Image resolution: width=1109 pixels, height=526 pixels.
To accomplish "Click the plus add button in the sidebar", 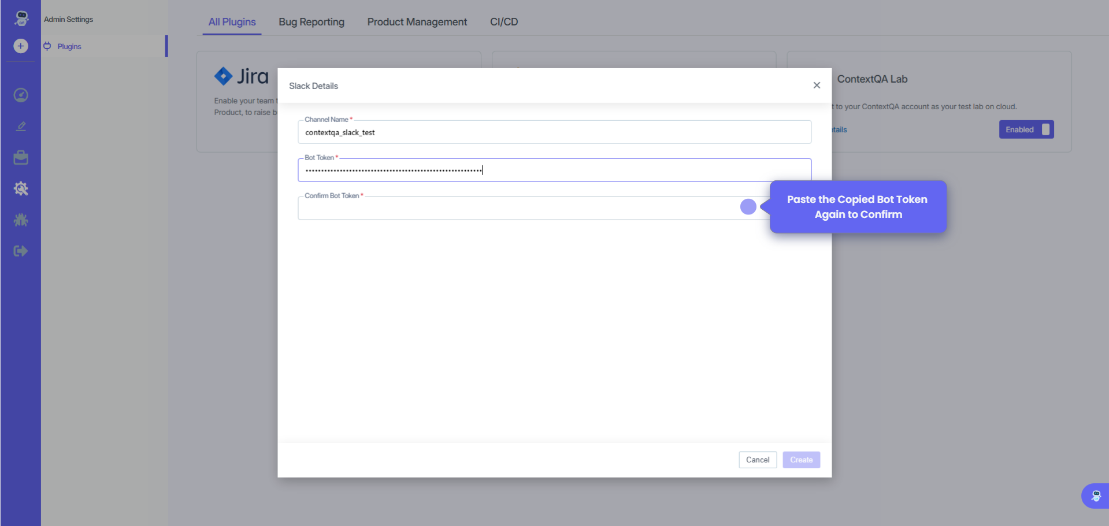I will [x=21, y=46].
